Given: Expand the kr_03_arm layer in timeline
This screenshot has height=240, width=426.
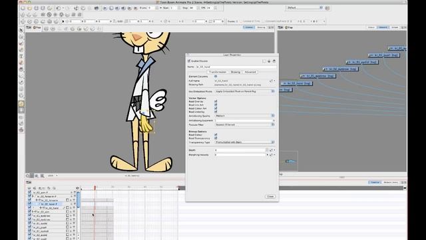Looking at the screenshot, I should (33, 211).
